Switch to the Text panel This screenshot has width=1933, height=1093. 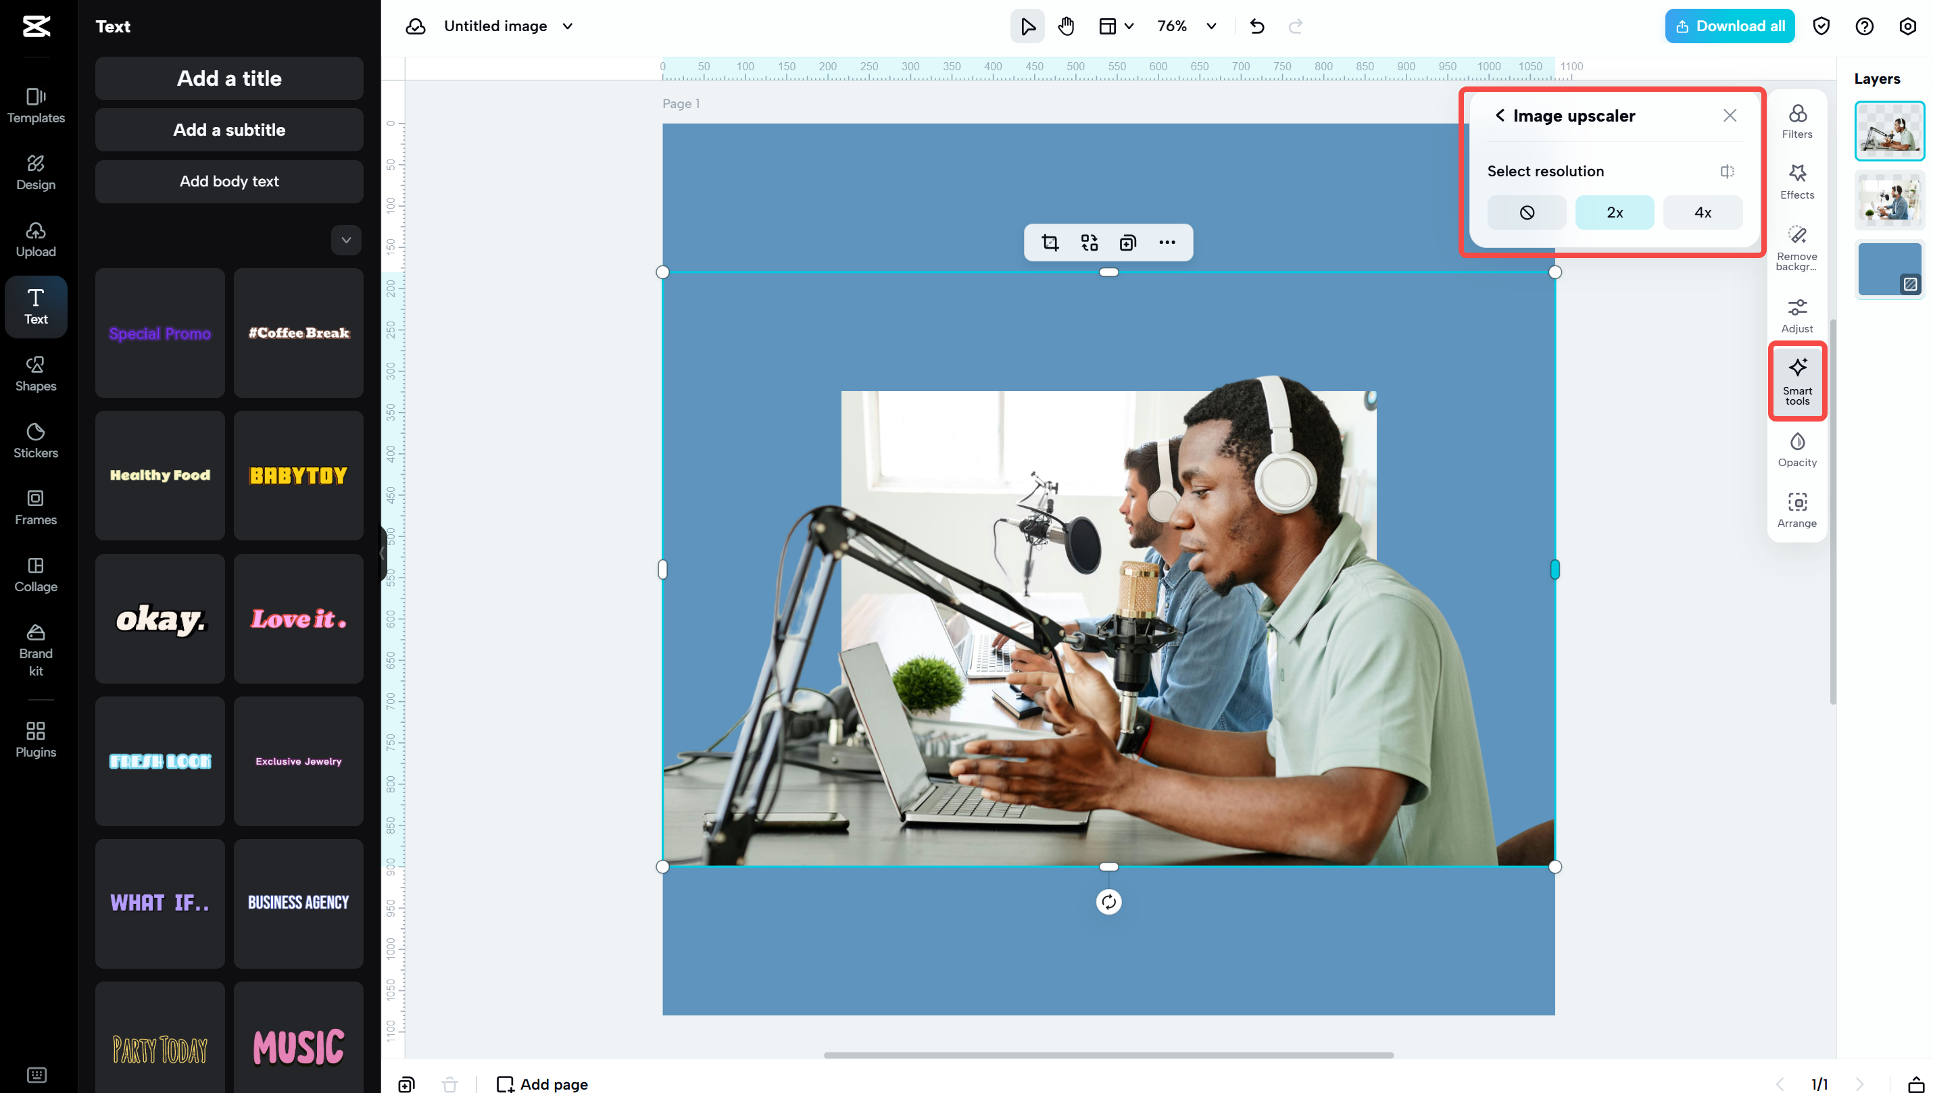coord(35,306)
